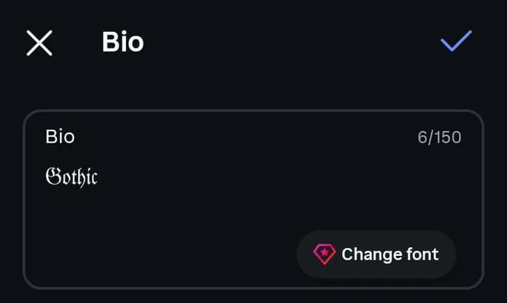
Task: Click the letters hic in the Gothic text
Action: coord(88,177)
